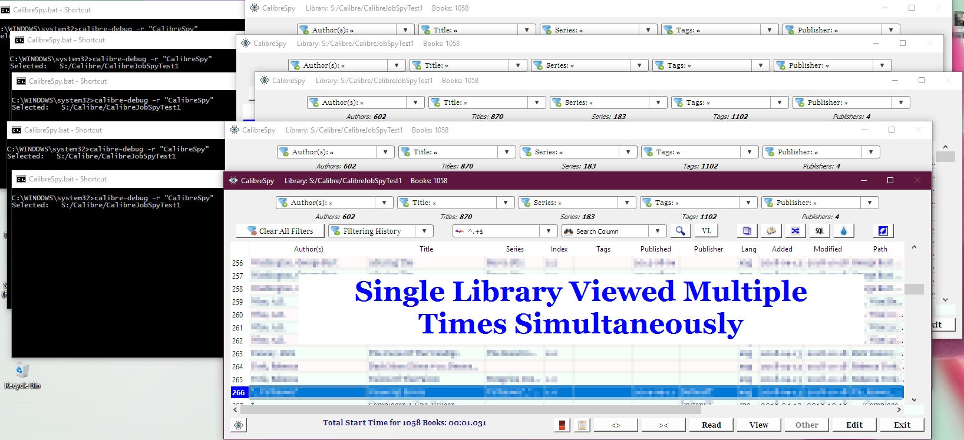Click the Edit button

(854, 425)
